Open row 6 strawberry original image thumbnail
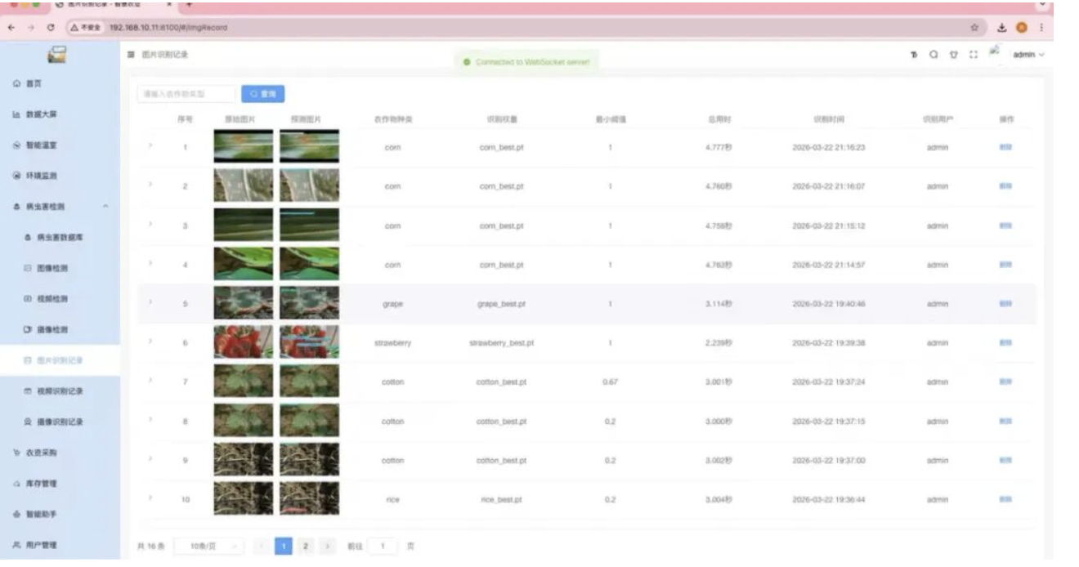Screen dimensions: 1079x567 [x=244, y=343]
